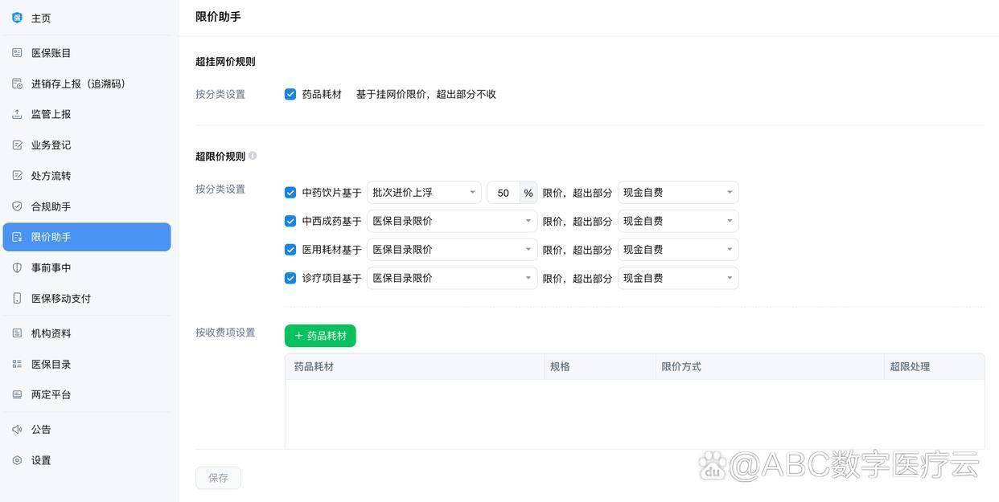Screen dimensions: 999x502
Task: Click the 进销存上报 sidebar icon
Action: [x=17, y=84]
